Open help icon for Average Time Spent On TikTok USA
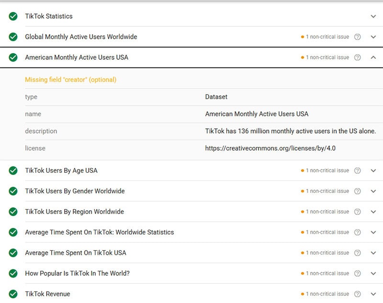The height and width of the screenshot is (303, 383). 357,253
